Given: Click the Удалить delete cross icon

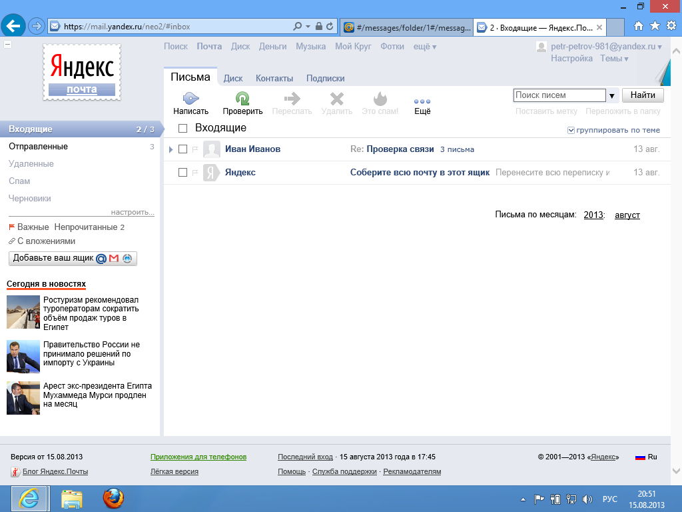Looking at the screenshot, I should pyautogui.click(x=336, y=99).
